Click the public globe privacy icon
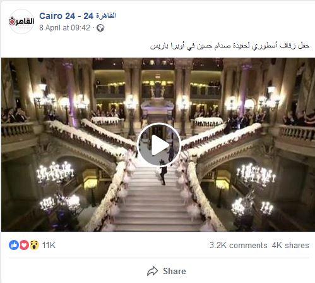 tap(100, 28)
